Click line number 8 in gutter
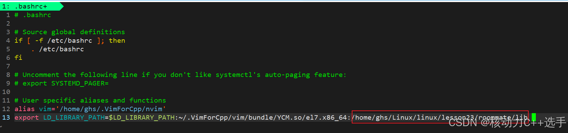The width and height of the screenshot is (568, 133). 8,75
